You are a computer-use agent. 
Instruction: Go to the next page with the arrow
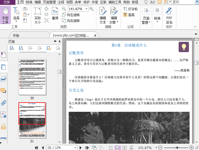80,148
